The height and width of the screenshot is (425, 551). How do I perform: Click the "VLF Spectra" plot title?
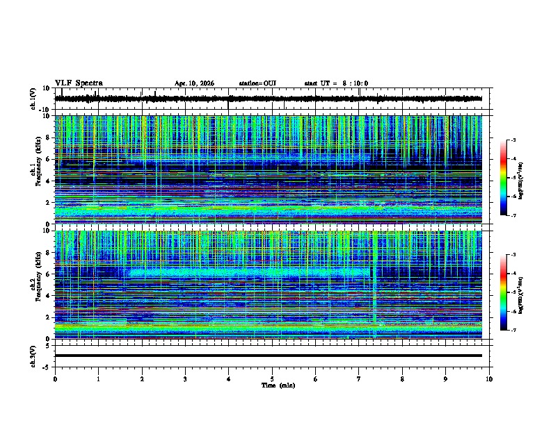(79, 83)
